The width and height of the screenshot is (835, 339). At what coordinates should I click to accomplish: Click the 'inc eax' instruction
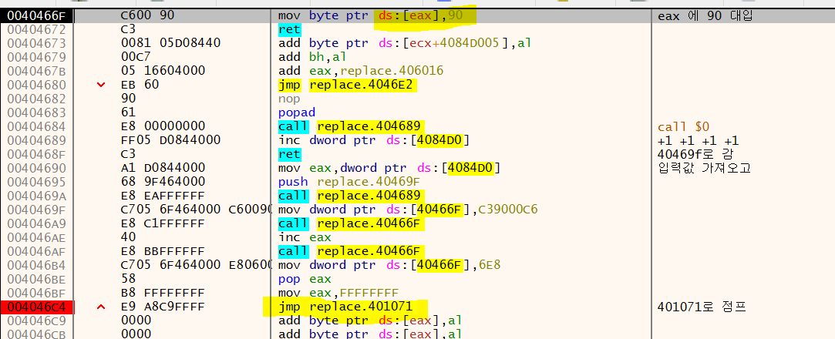pyautogui.click(x=304, y=237)
